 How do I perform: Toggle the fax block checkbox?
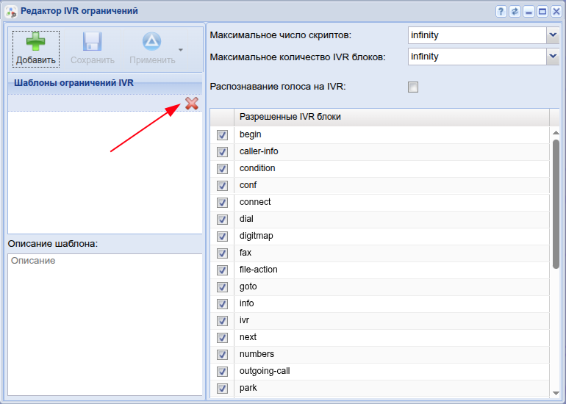click(223, 253)
